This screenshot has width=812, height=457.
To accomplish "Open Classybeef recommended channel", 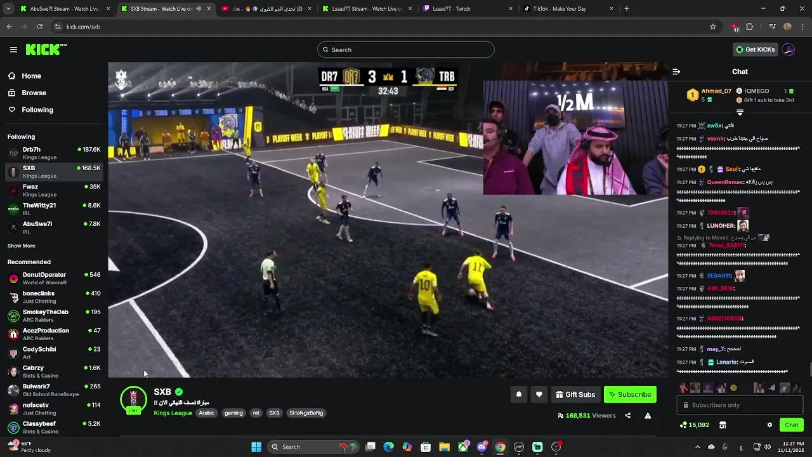I will coord(54,427).
